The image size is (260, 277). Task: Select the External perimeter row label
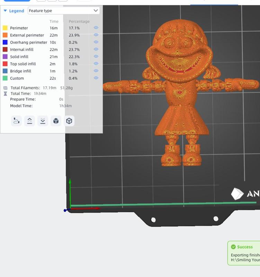coord(27,35)
